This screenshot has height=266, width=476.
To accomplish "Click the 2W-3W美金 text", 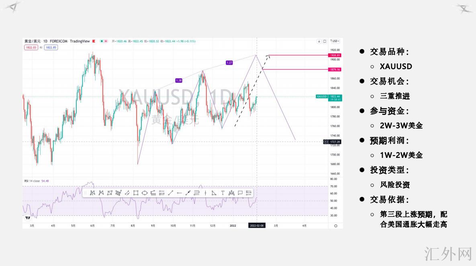I will [401, 125].
